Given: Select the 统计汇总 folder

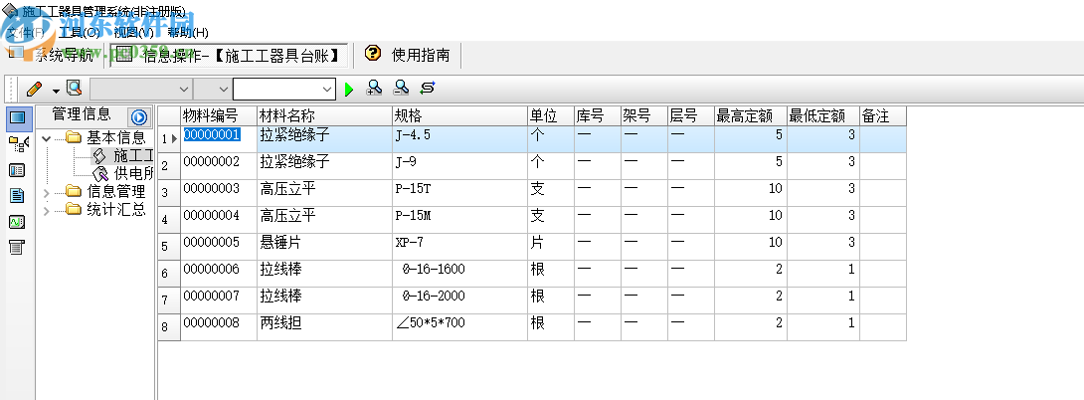Looking at the screenshot, I should (105, 210).
